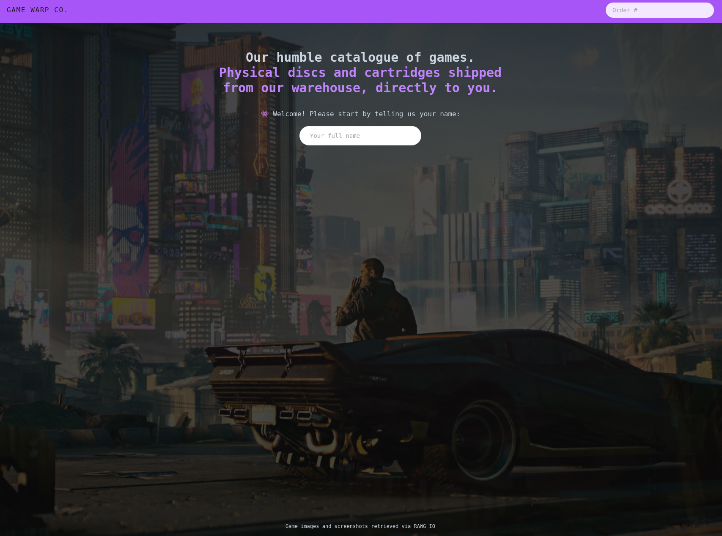Focus the Order # search field
Screen dimensions: 722x536
pyautogui.click(x=659, y=10)
